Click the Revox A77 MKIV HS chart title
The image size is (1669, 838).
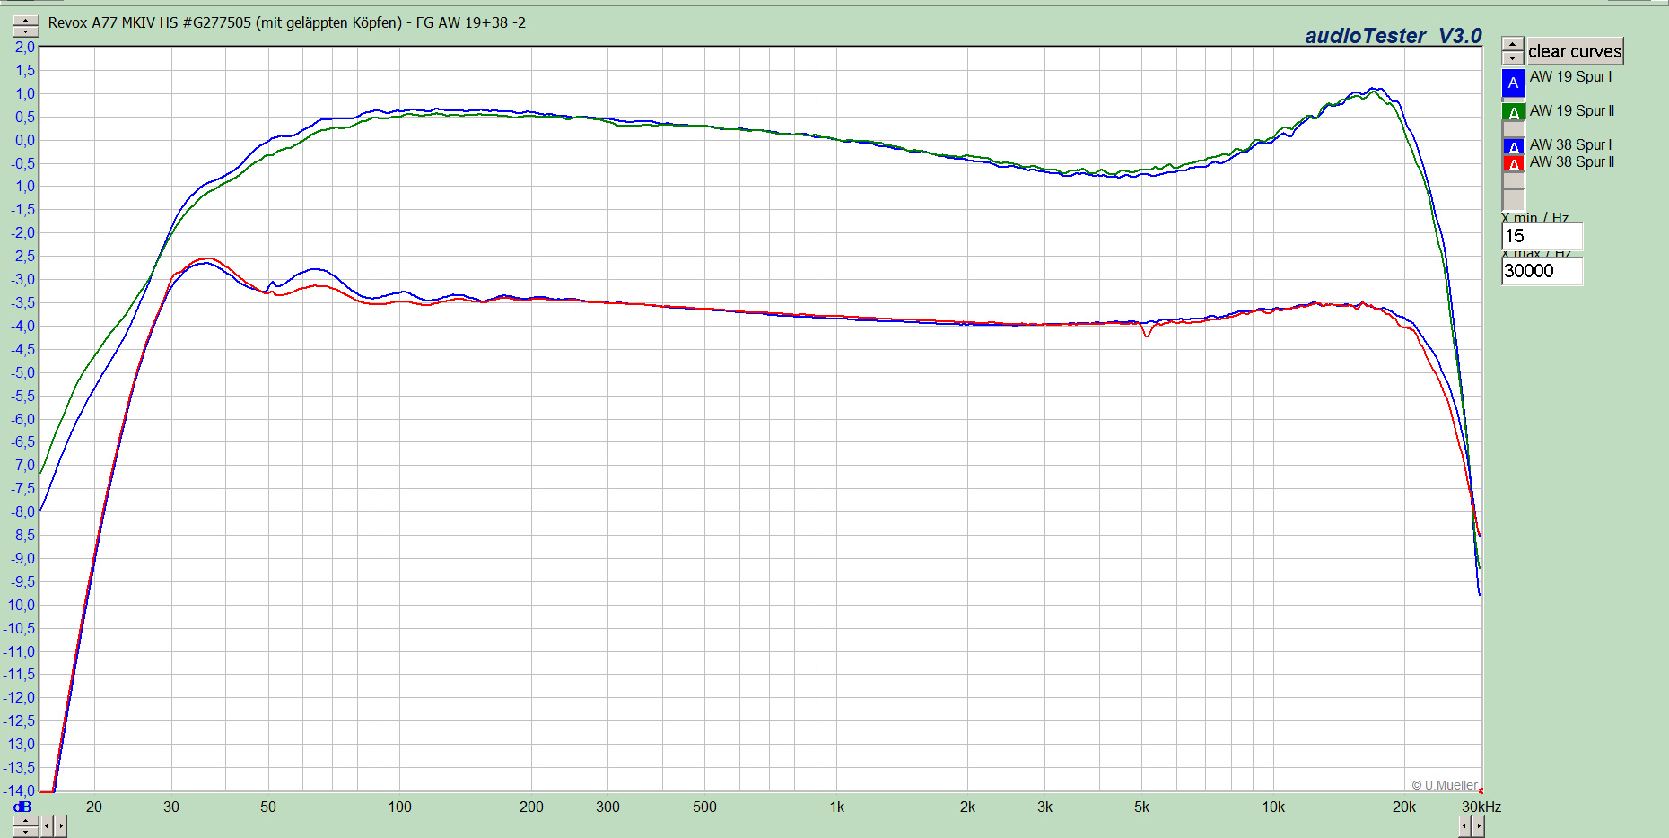(x=287, y=22)
